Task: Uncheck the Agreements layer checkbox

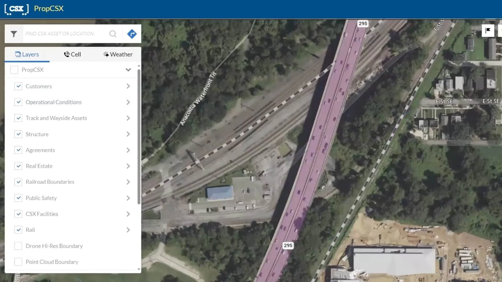Action: tap(18, 150)
